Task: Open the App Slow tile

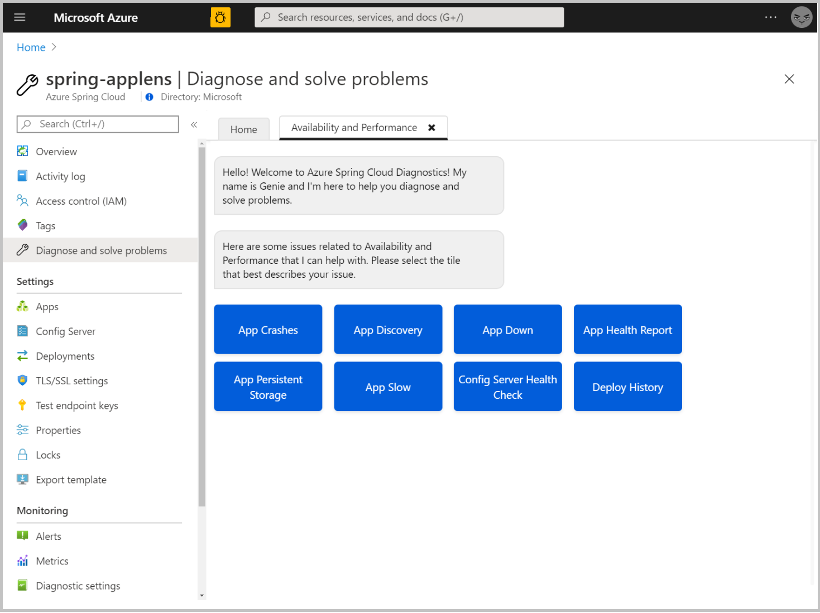Action: coord(388,387)
